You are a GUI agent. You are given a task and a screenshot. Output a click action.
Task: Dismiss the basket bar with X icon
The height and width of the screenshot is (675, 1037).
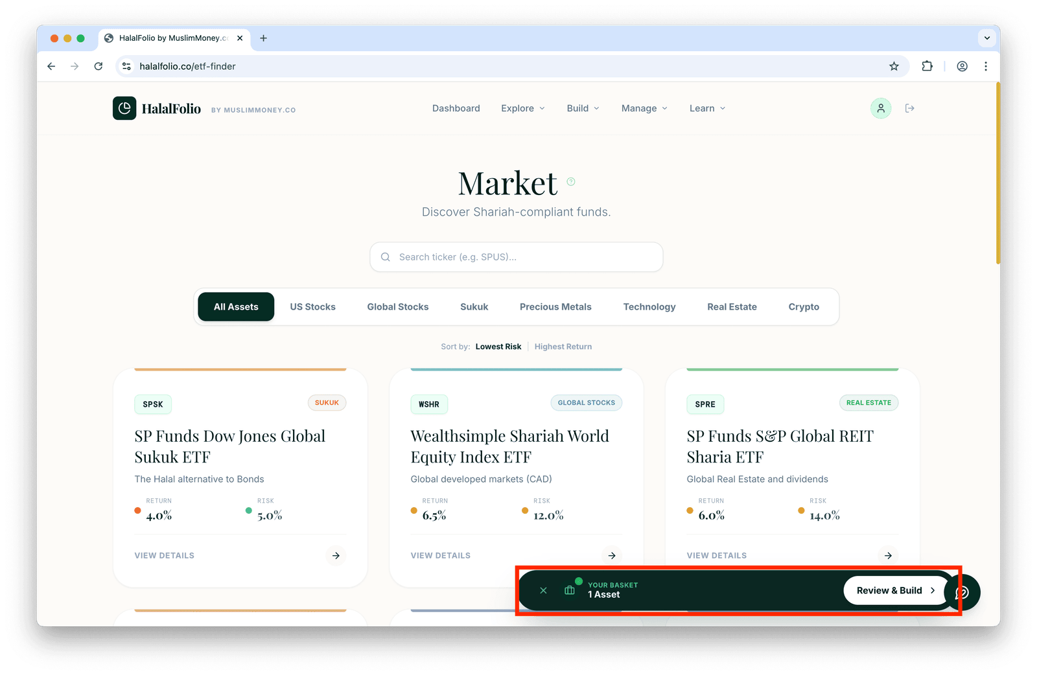[x=543, y=590]
